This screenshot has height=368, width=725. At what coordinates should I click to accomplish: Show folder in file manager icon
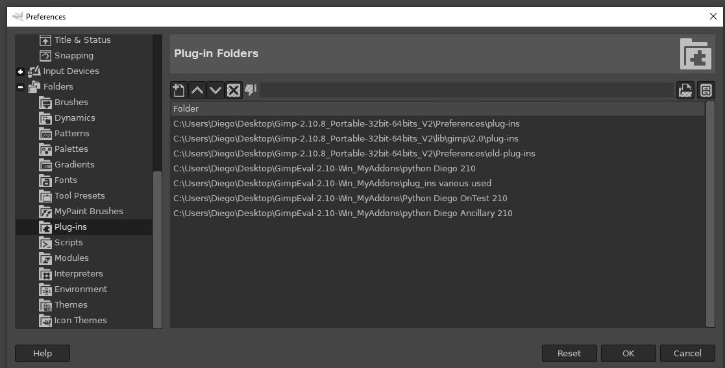[x=706, y=90]
